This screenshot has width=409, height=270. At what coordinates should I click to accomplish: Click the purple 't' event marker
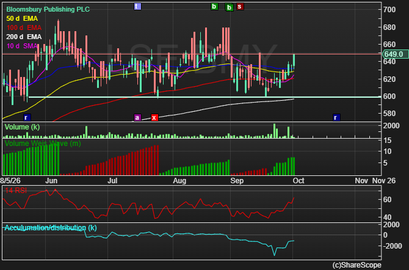[x=137, y=6]
